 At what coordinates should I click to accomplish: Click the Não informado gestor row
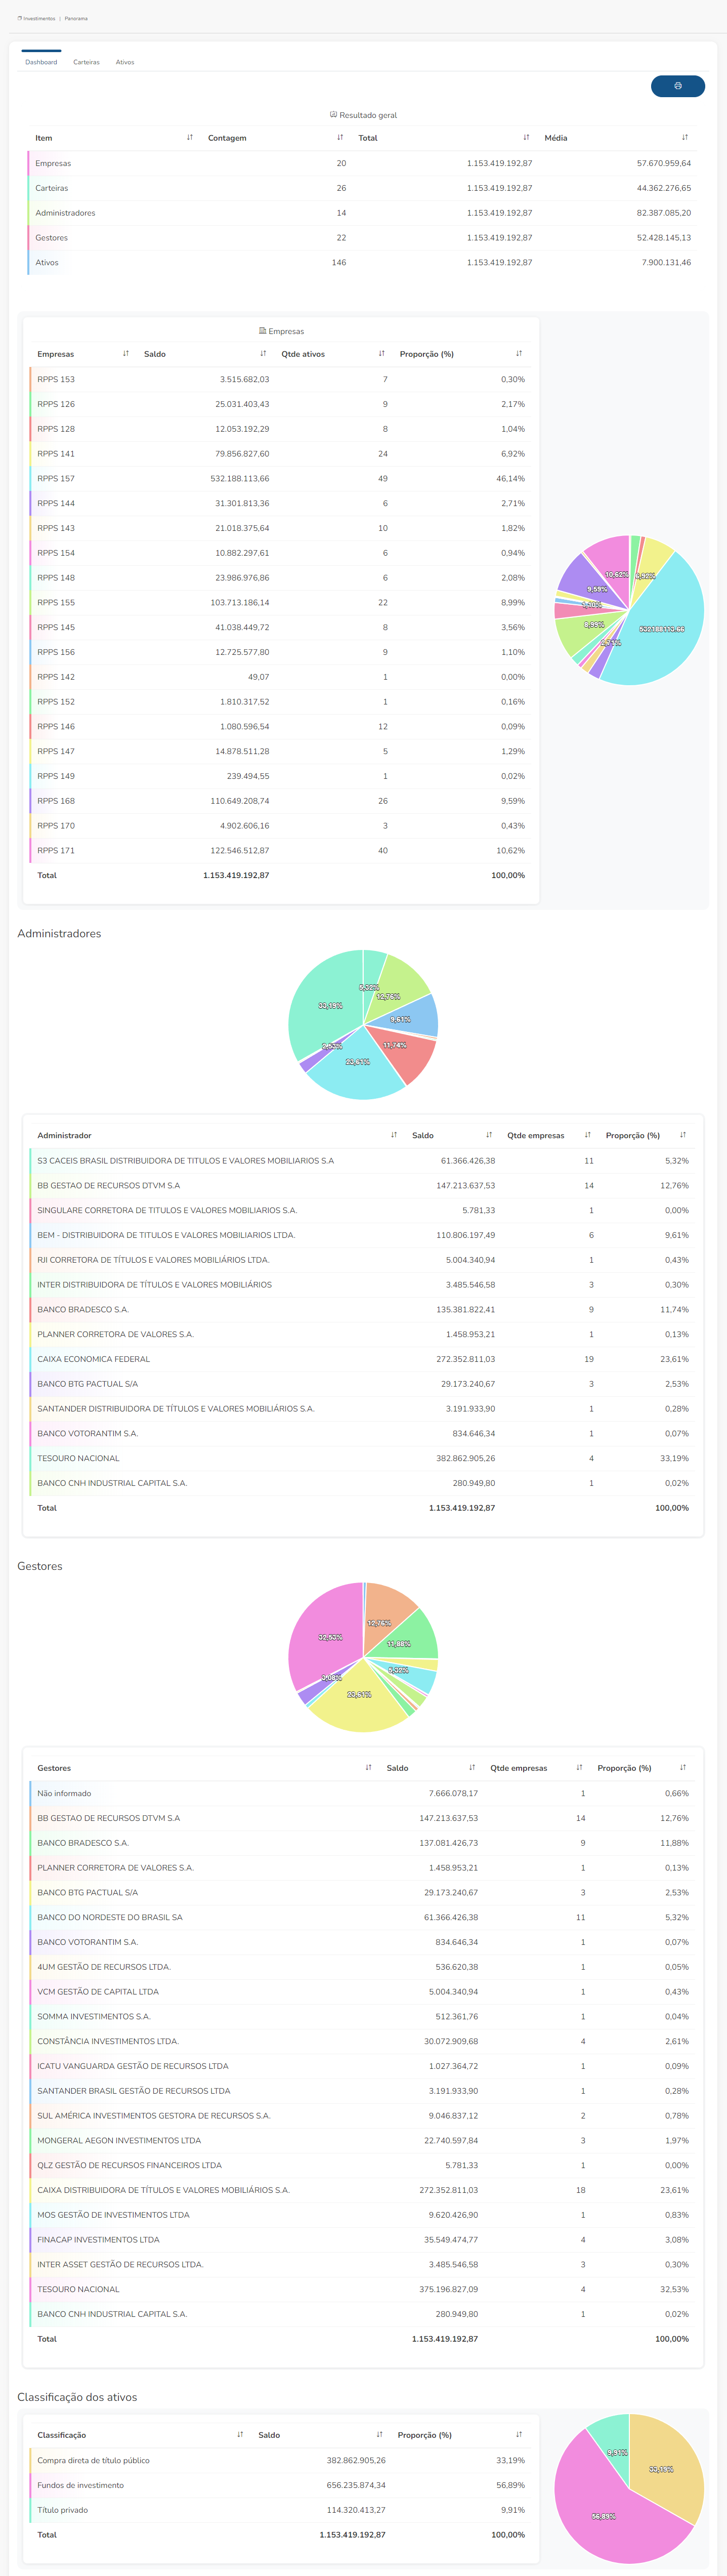362,1793
